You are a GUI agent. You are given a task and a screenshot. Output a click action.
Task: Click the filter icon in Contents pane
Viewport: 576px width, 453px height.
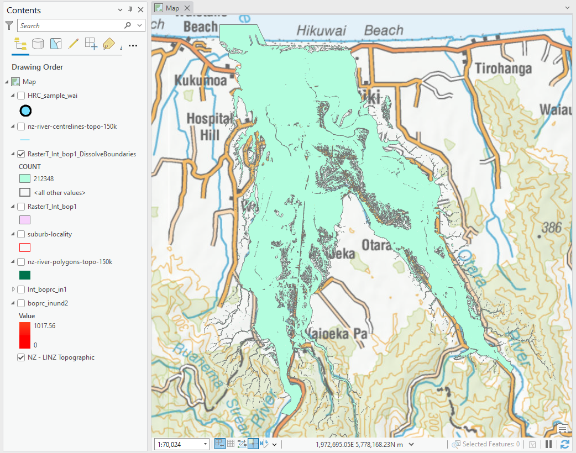coord(8,25)
